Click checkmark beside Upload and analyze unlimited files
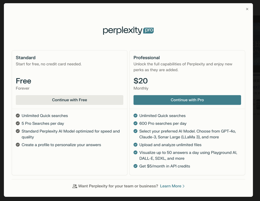Image resolution: width=260 pixels, height=201 pixels. 136,145
